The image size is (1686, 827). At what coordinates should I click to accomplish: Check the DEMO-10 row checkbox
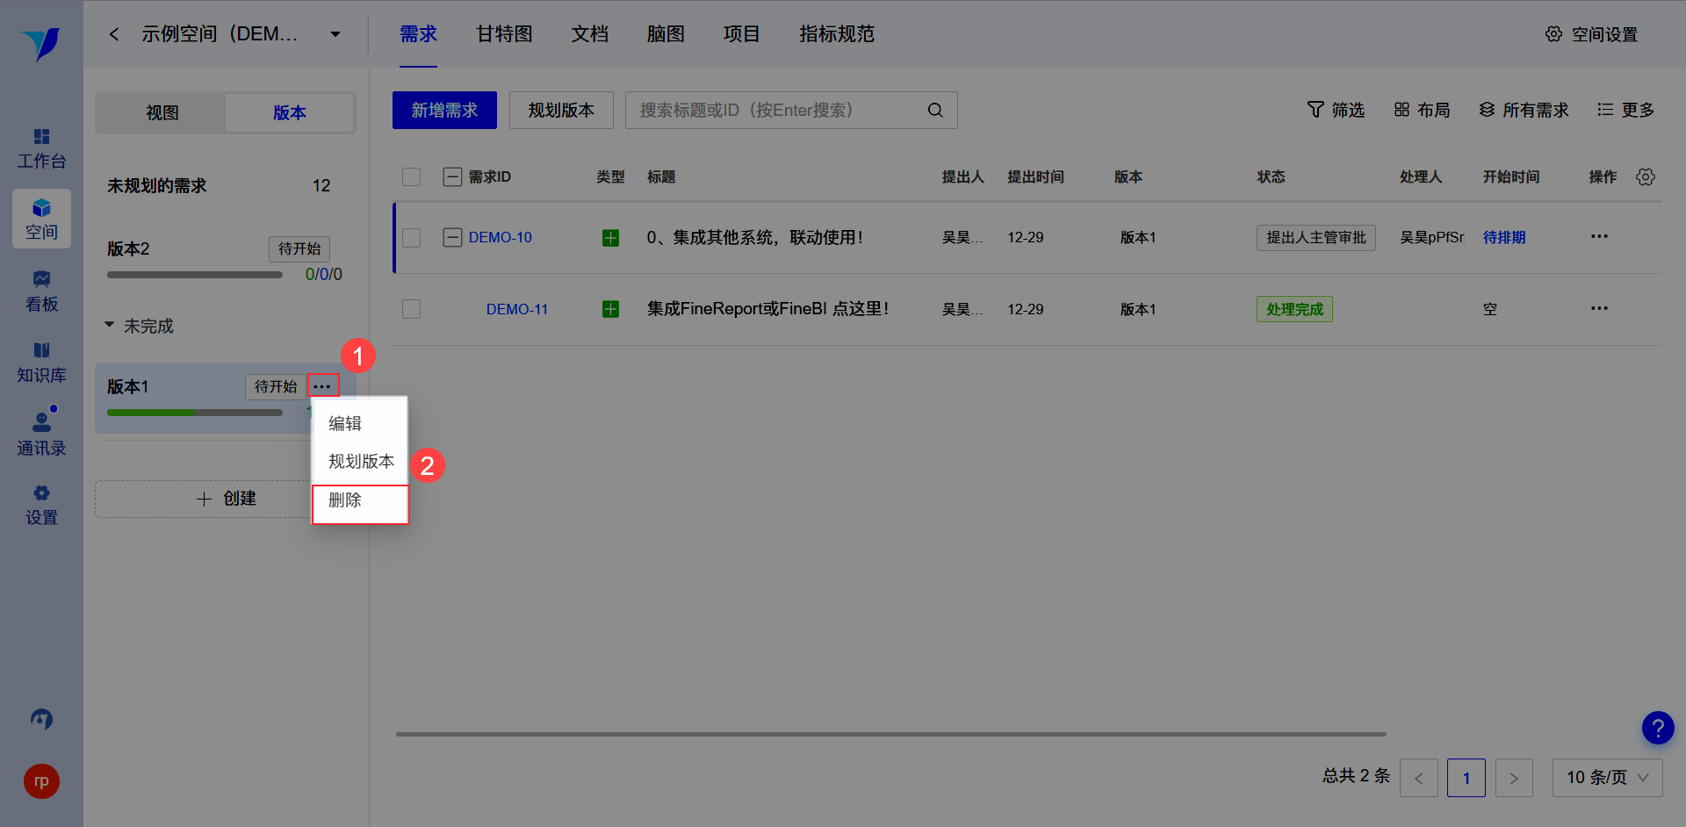pyautogui.click(x=411, y=237)
